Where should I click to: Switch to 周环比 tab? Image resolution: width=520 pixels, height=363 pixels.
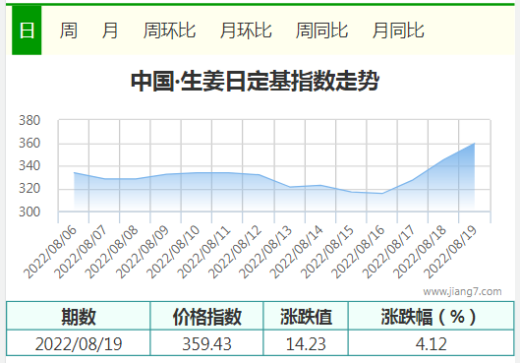(x=169, y=30)
